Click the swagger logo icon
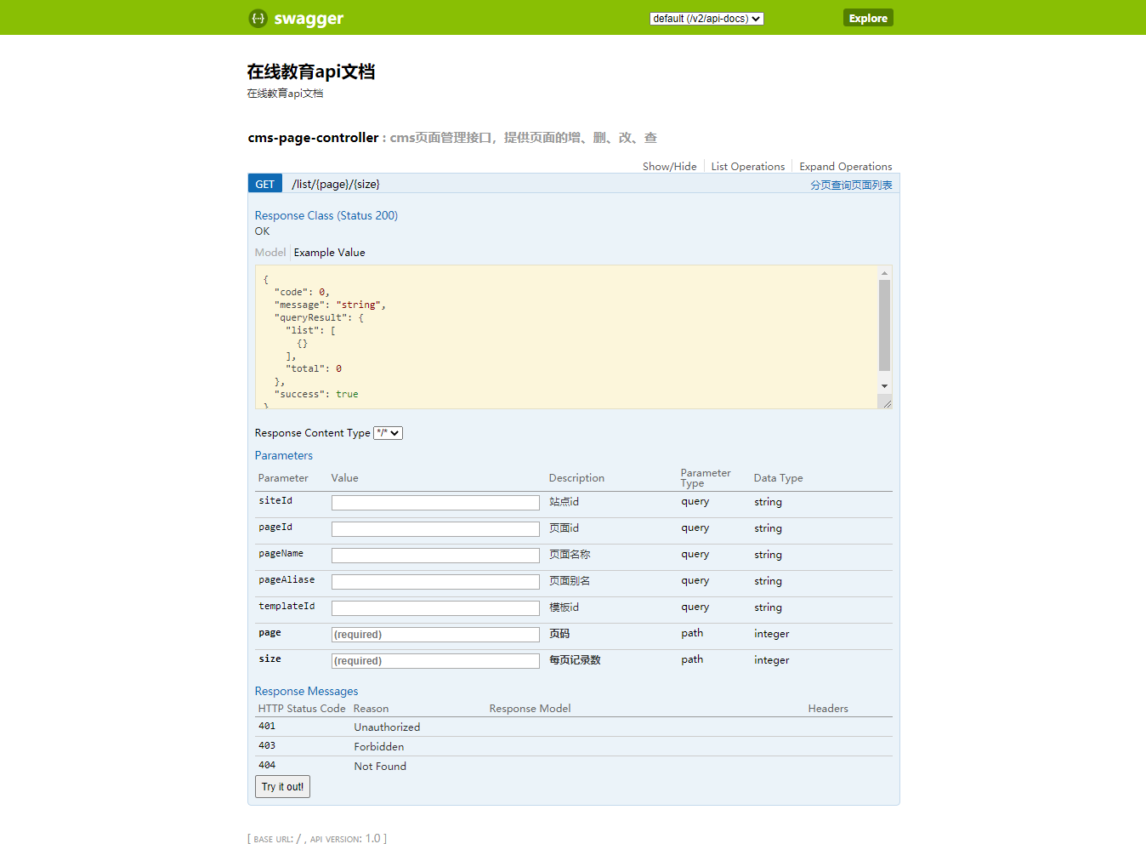Viewport: 1146px width, 844px height. pos(258,18)
